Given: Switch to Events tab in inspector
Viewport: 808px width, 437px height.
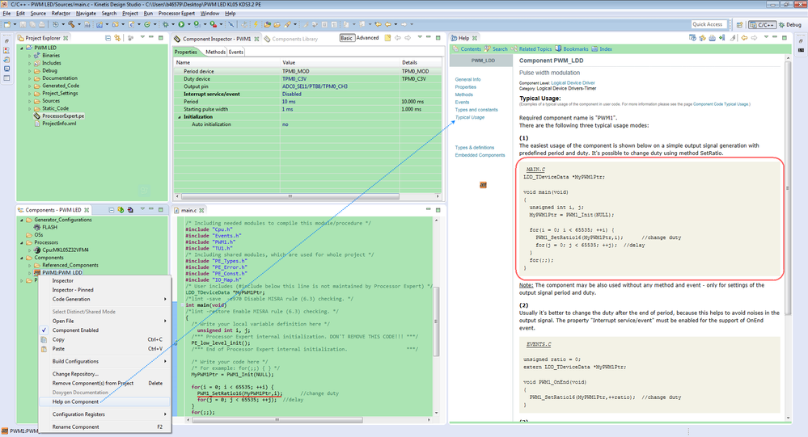Looking at the screenshot, I should (236, 52).
